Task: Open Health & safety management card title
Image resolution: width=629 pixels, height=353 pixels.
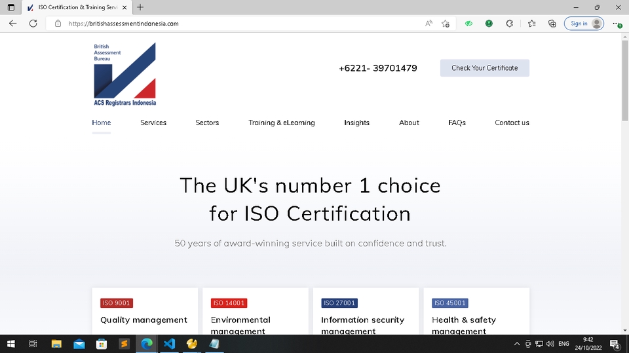Action: [464, 325]
